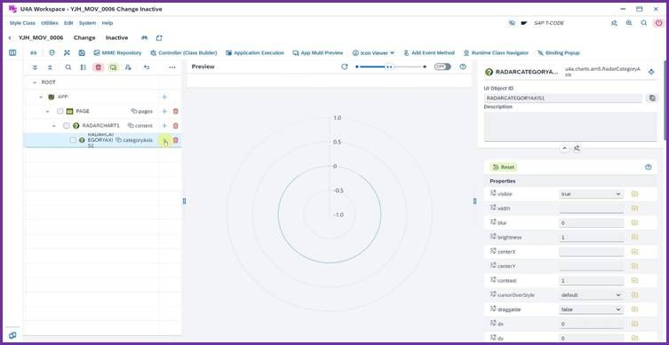
Task: Open the Edit menu
Action: (x=68, y=23)
